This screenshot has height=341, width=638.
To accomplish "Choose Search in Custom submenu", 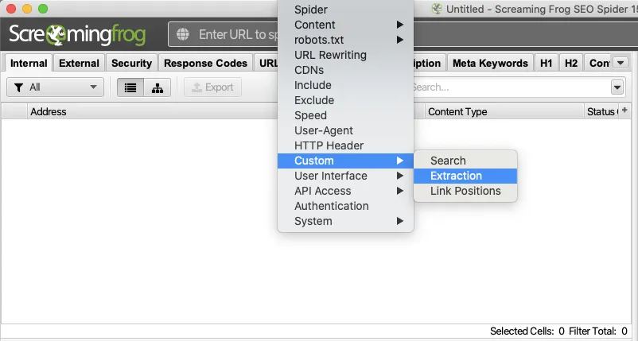I will [465, 161].
